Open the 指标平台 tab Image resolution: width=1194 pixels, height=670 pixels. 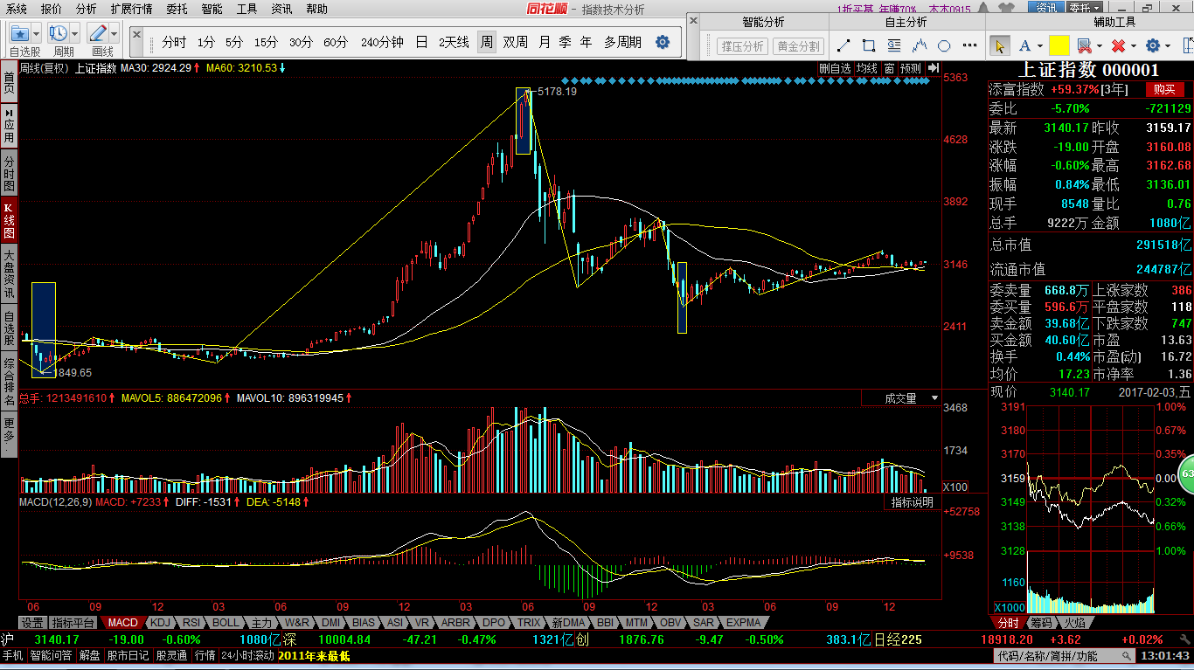pos(73,623)
